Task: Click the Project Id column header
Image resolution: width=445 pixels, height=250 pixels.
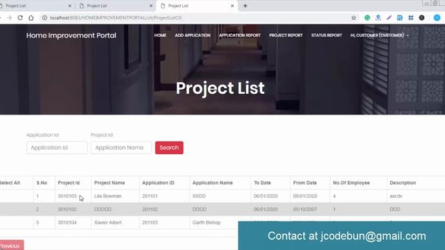Action: pyautogui.click(x=69, y=183)
